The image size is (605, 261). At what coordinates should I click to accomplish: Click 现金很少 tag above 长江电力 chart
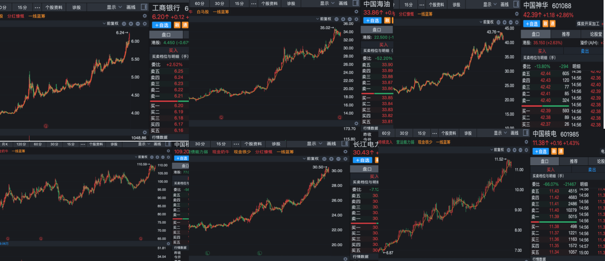[242, 152]
